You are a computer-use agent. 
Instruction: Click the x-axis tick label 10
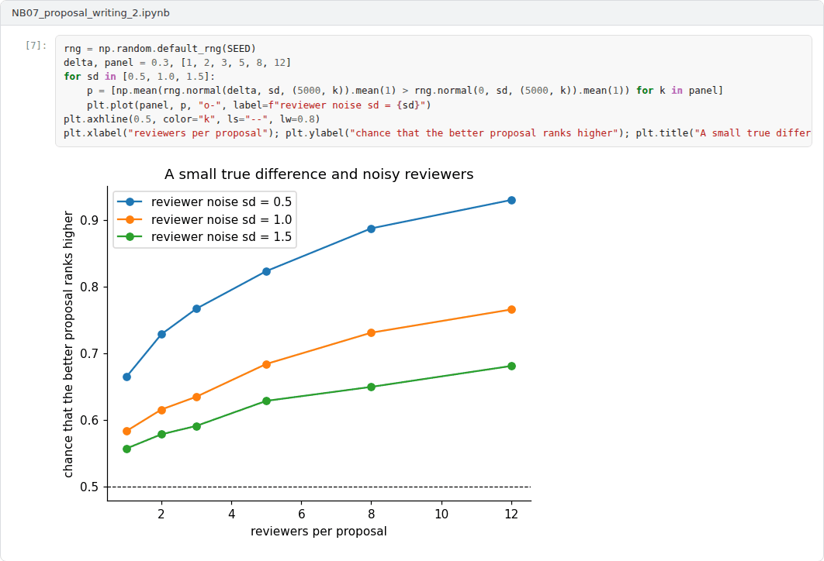click(441, 514)
